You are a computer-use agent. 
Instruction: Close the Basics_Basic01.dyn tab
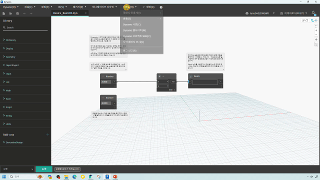click(85, 13)
